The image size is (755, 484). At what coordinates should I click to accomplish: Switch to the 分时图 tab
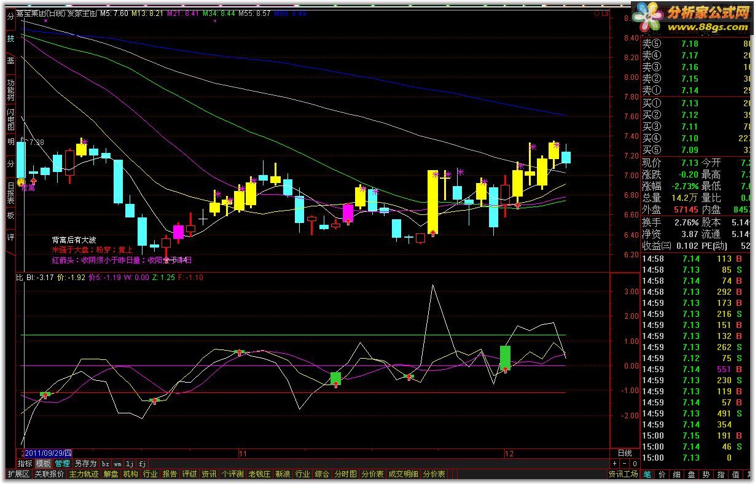(345, 474)
